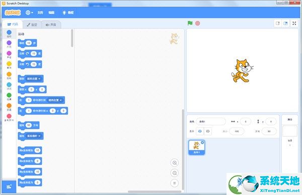
Task: Select the blue Motion category circle
Action: tap(9, 32)
